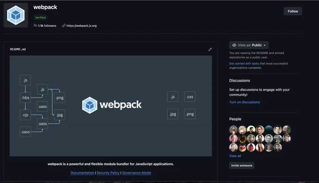Click the webpack organization logo avatar
The width and height of the screenshot is (319, 183).
pyautogui.click(x=15, y=15)
